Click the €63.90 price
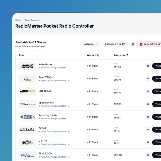The image size is (161, 161). 118,155
